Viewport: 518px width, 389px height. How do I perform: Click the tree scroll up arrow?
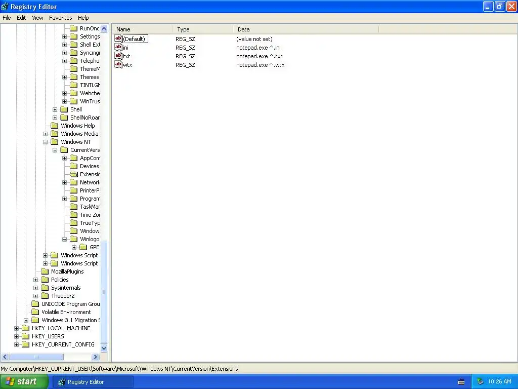coord(104,29)
